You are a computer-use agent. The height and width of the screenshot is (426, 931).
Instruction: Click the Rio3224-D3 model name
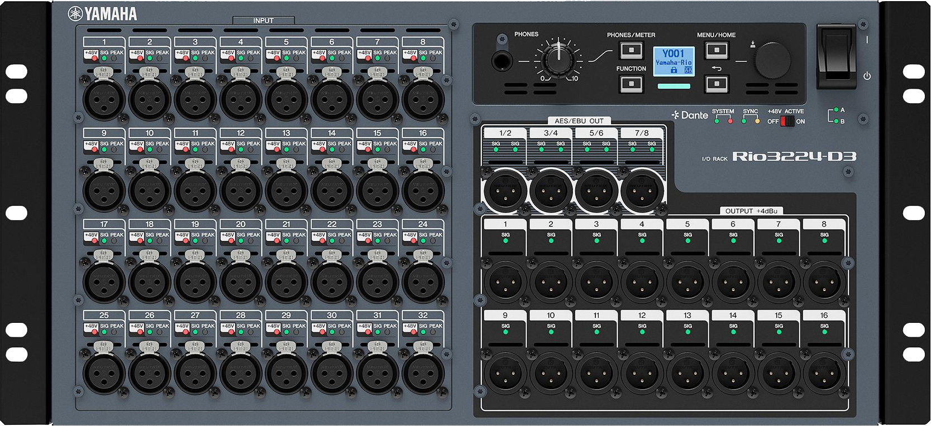click(794, 156)
